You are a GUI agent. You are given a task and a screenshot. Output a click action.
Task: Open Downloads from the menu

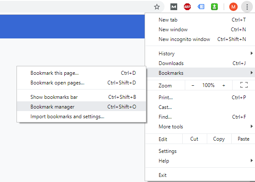point(200,63)
